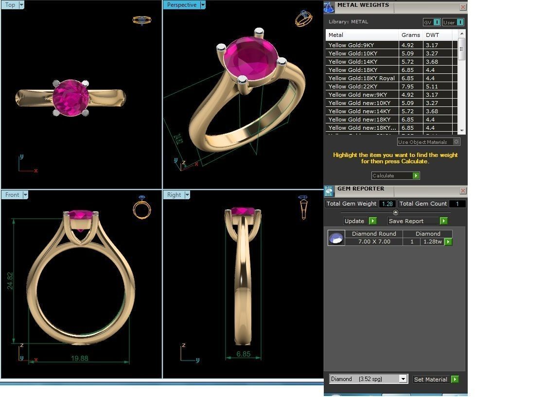Click the Calculate button

tap(396, 175)
